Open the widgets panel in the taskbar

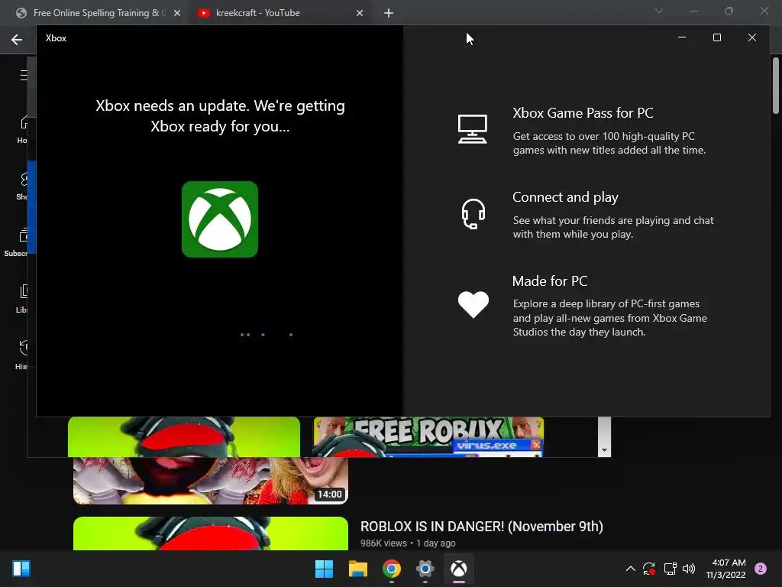tap(21, 569)
